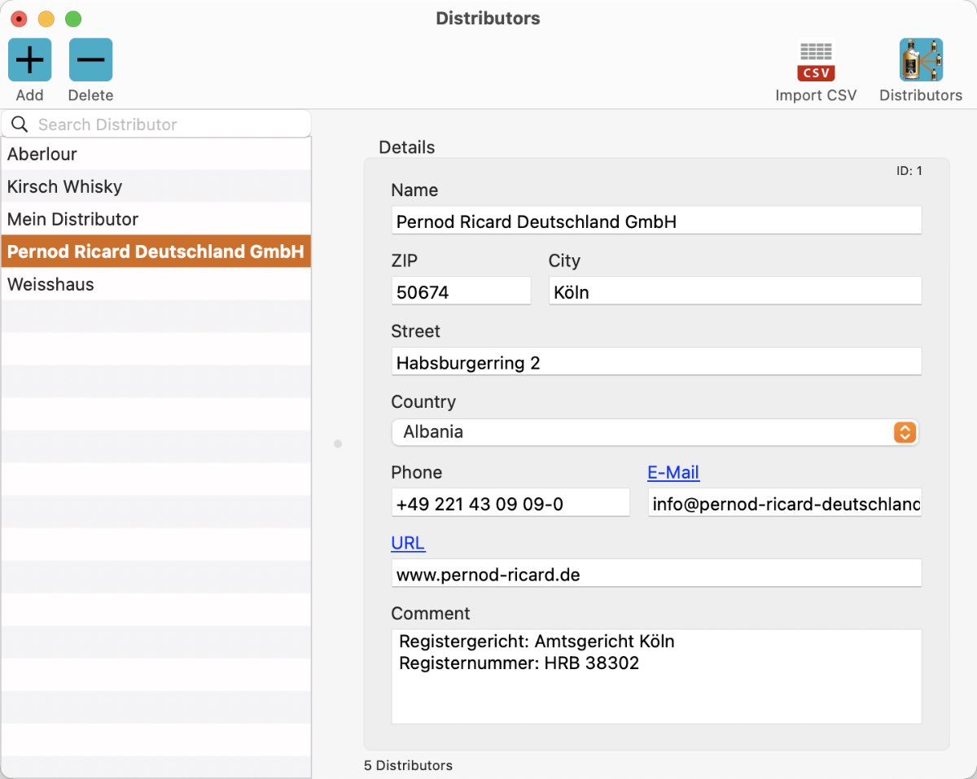Click the split view divider handle dot
Screen dimensions: 977x779
(x=338, y=444)
